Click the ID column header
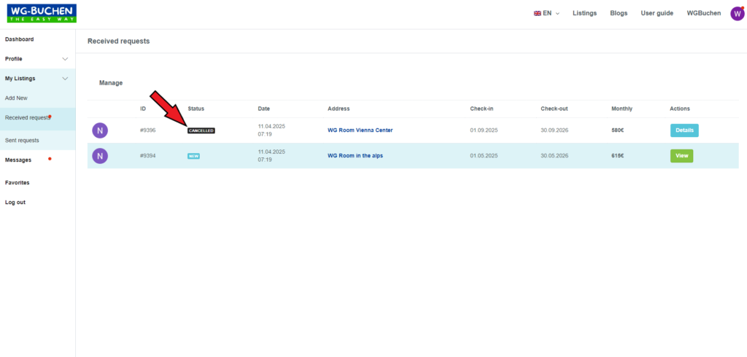 143,109
